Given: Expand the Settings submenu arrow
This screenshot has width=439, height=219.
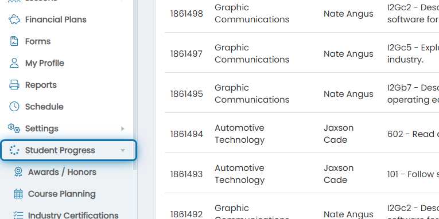Looking at the screenshot, I should pos(123,128).
